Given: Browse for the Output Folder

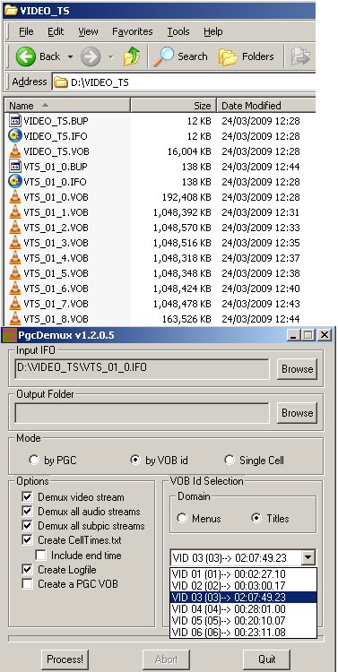Looking at the screenshot, I should [298, 413].
